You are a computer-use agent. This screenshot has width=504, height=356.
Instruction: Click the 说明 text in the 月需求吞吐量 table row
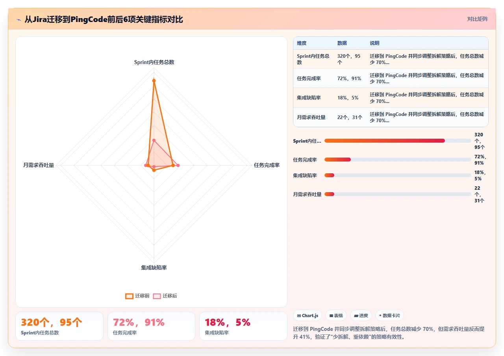[427, 117]
